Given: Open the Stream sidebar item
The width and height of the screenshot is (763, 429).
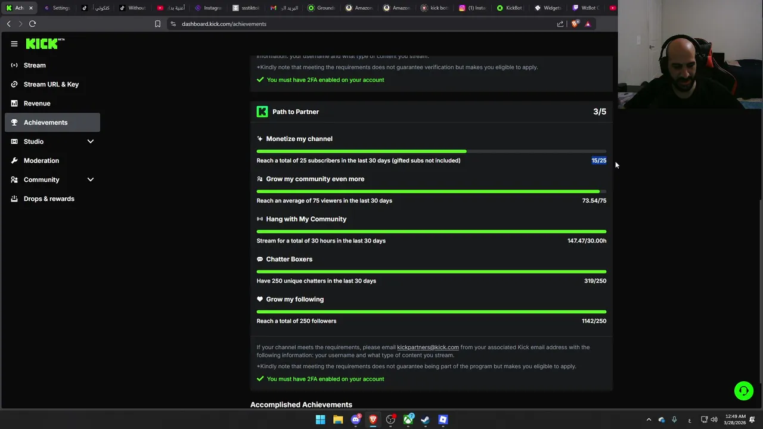Looking at the screenshot, I should 52,65.
